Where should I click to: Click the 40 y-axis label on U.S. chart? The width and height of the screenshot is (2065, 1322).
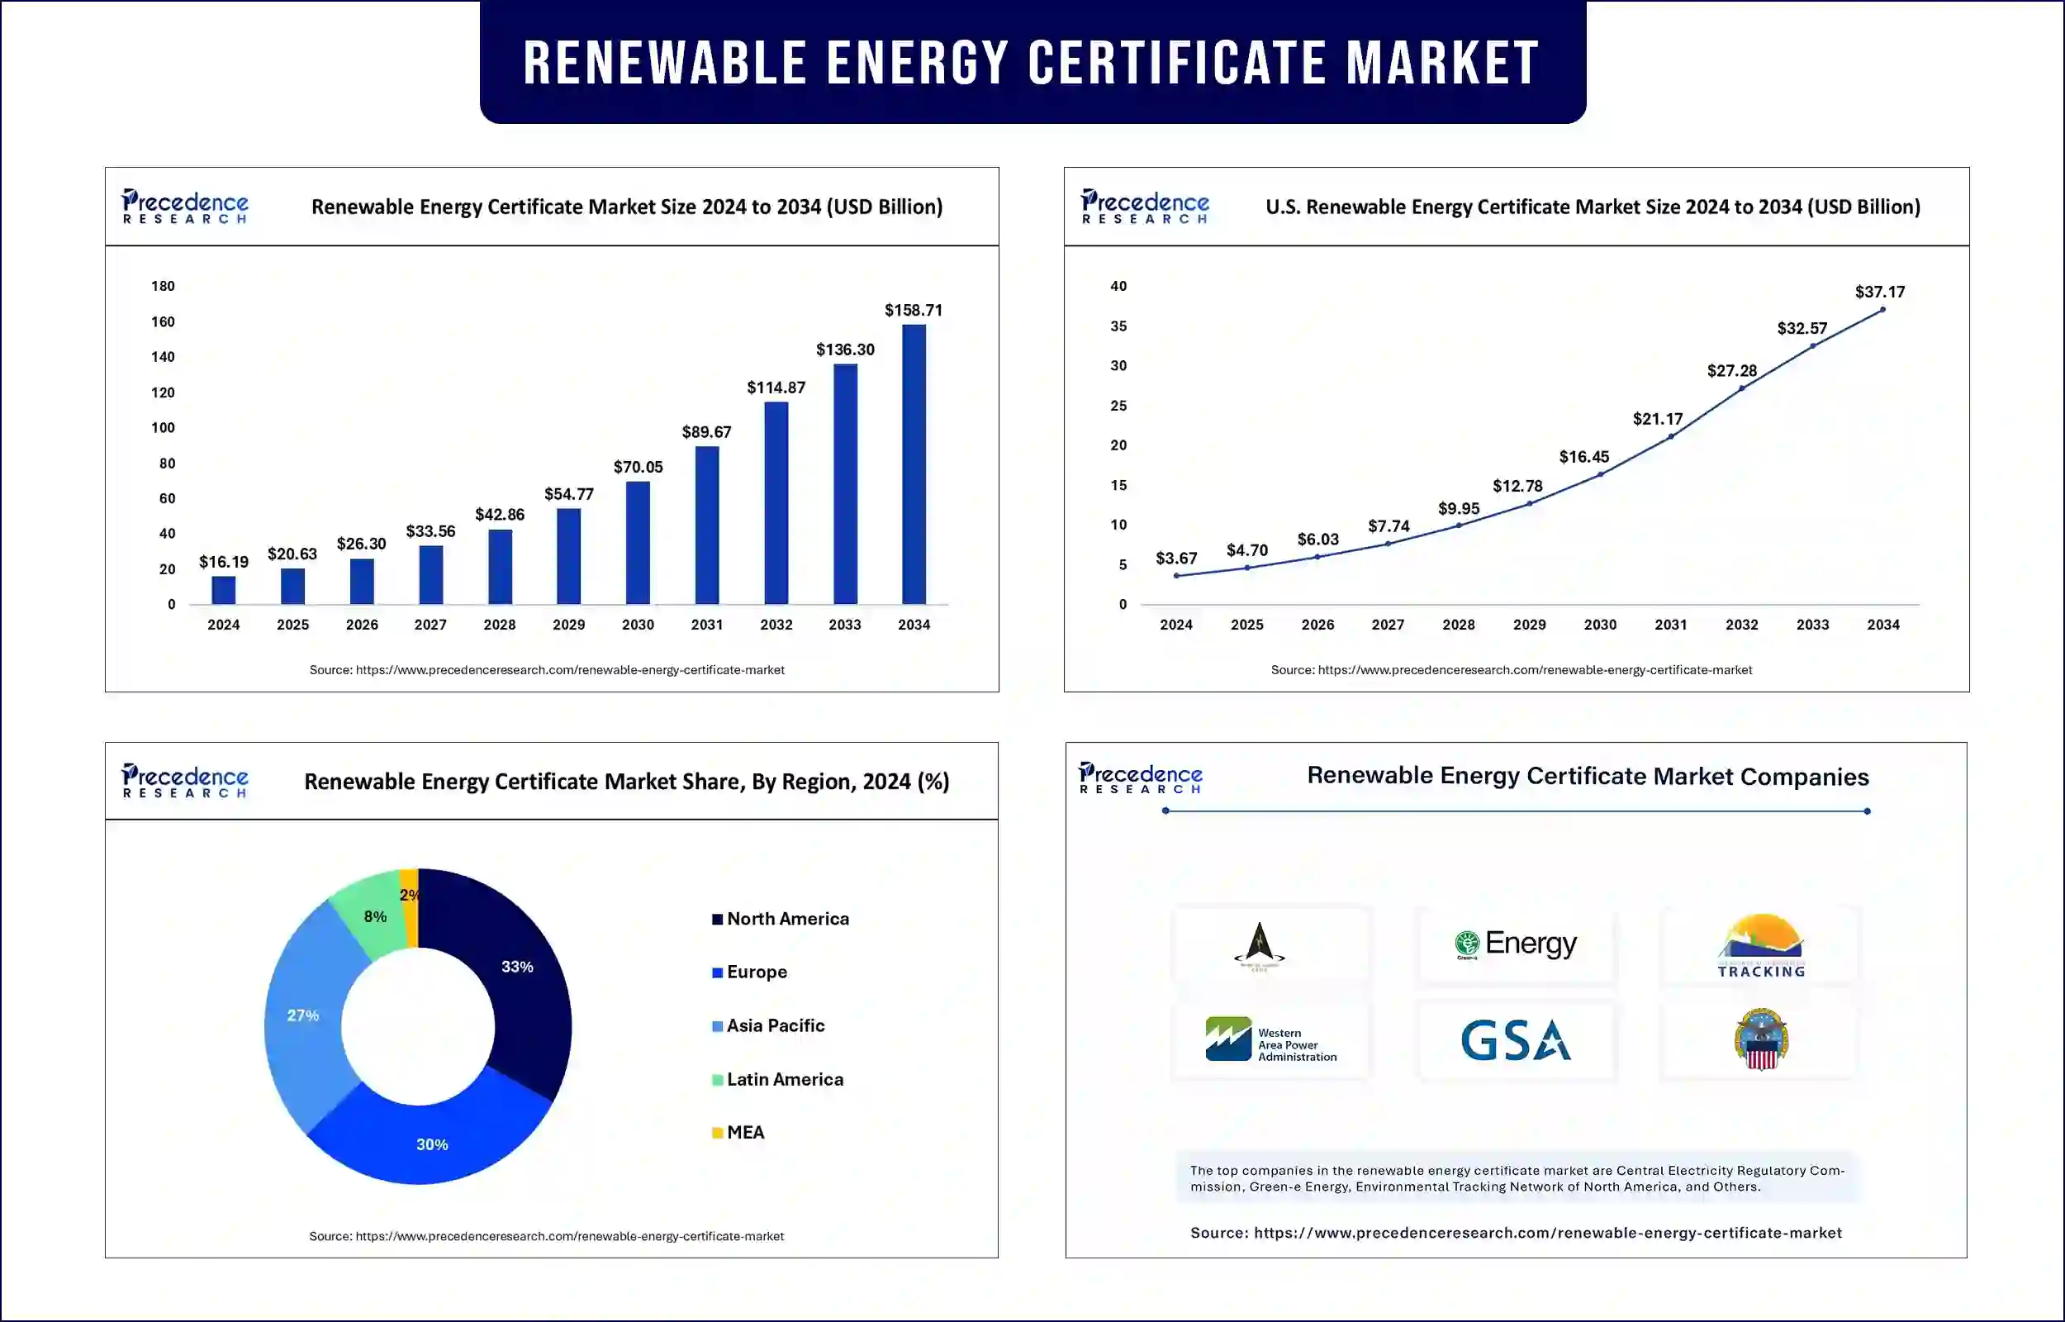[x=1118, y=287]
